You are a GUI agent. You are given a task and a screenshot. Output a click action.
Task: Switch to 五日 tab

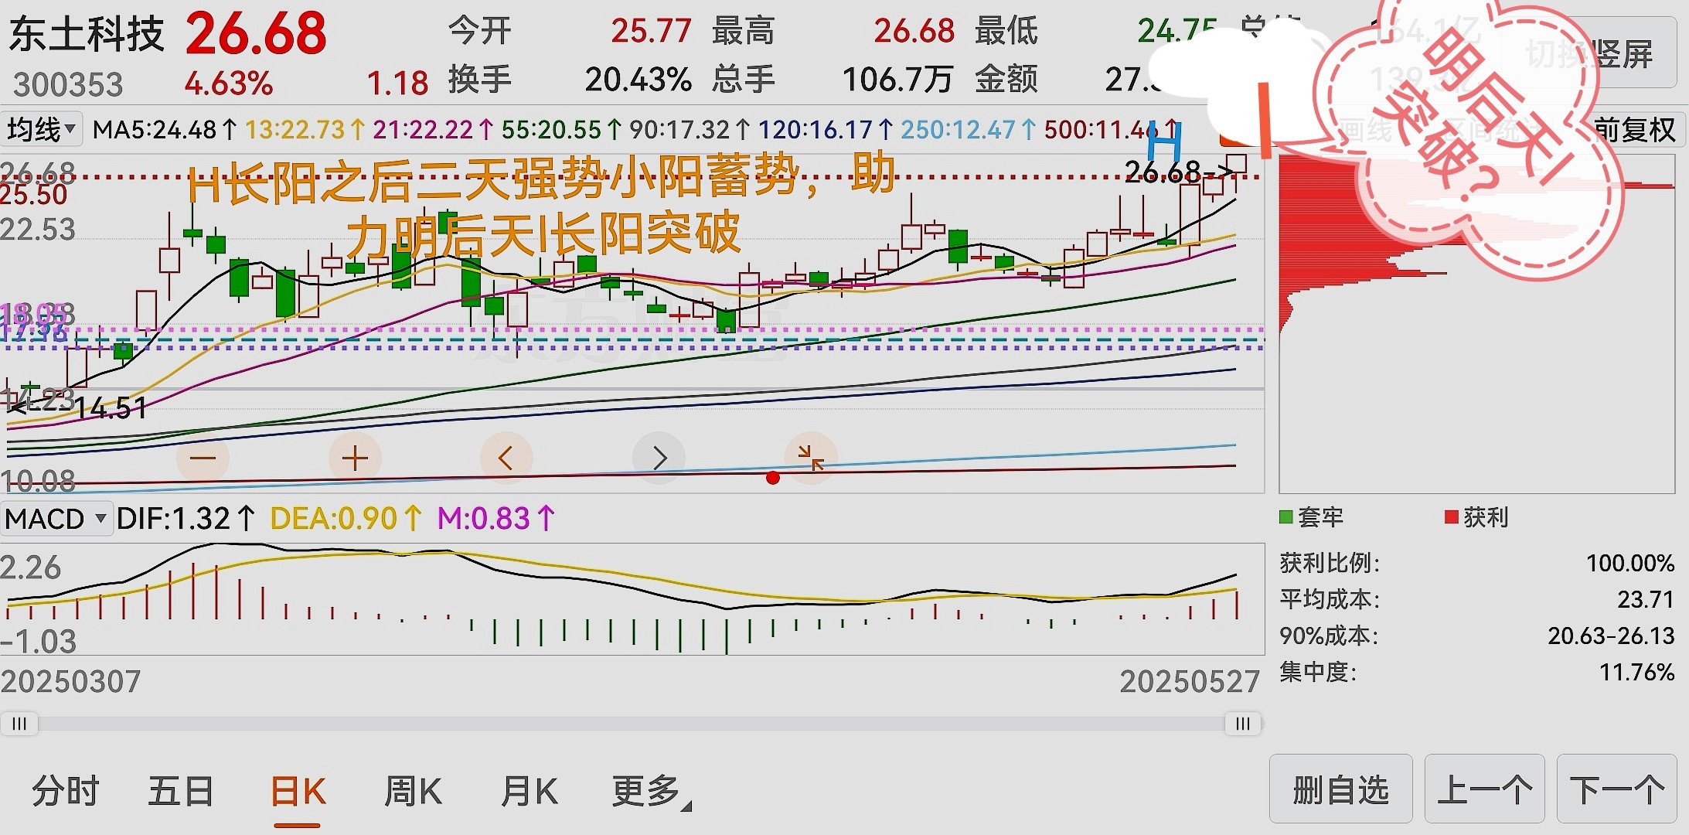(x=181, y=792)
